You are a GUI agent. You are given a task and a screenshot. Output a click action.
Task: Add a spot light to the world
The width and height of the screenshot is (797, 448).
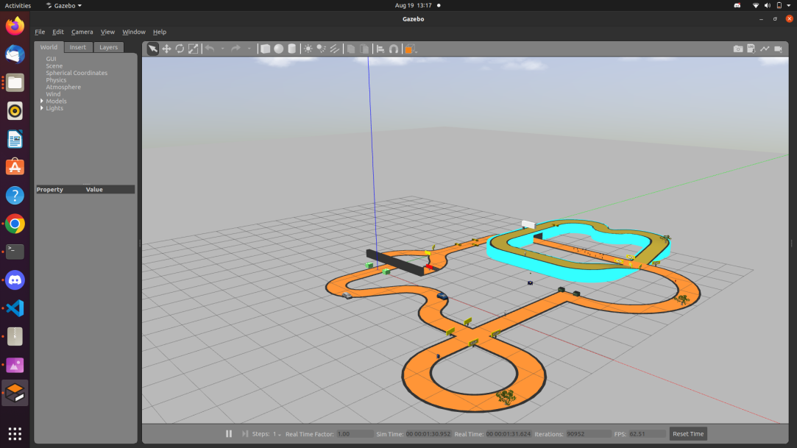tap(321, 48)
